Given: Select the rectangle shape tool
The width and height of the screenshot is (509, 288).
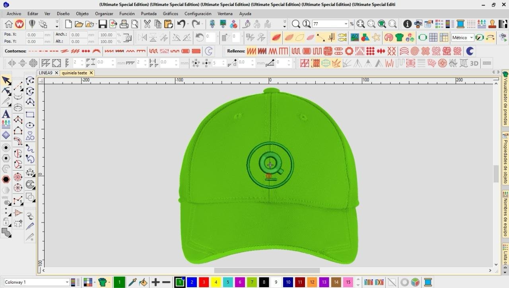Looking at the screenshot, I should tap(30, 115).
